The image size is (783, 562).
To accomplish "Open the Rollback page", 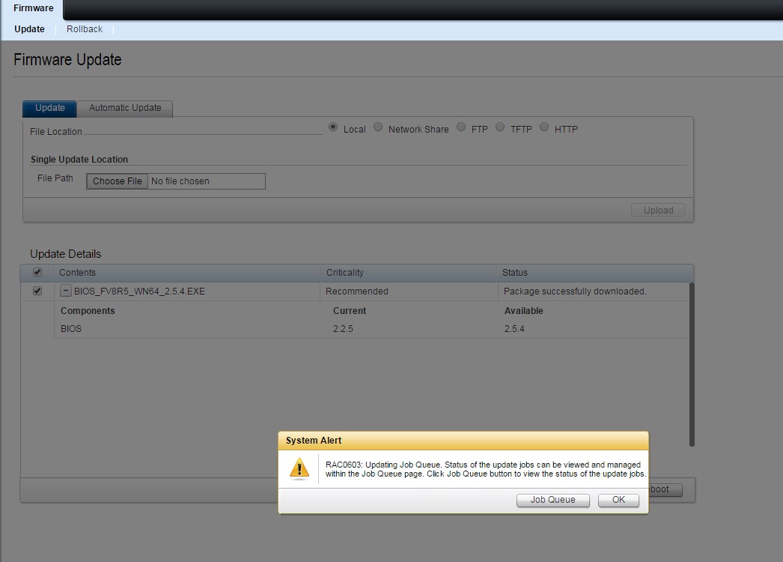I will pos(84,28).
